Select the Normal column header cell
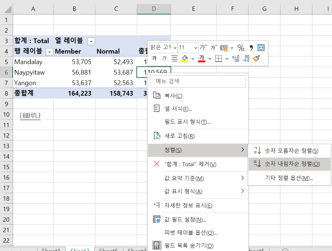This screenshot has width=332, height=251. 116,51
